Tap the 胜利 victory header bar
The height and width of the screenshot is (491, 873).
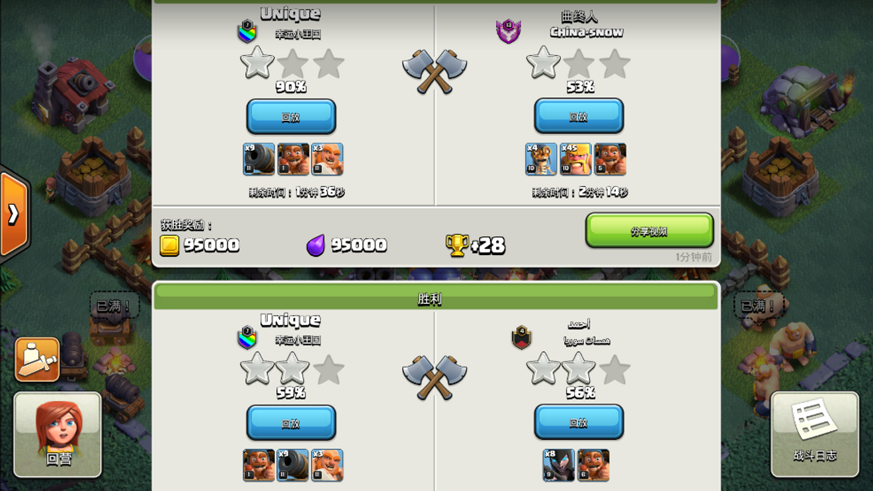tap(436, 298)
